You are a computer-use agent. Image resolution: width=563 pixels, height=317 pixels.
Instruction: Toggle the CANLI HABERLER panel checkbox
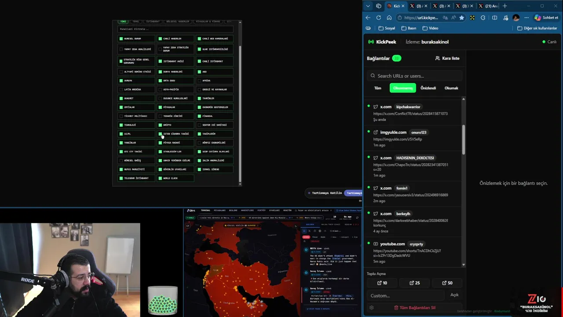[x=160, y=39]
